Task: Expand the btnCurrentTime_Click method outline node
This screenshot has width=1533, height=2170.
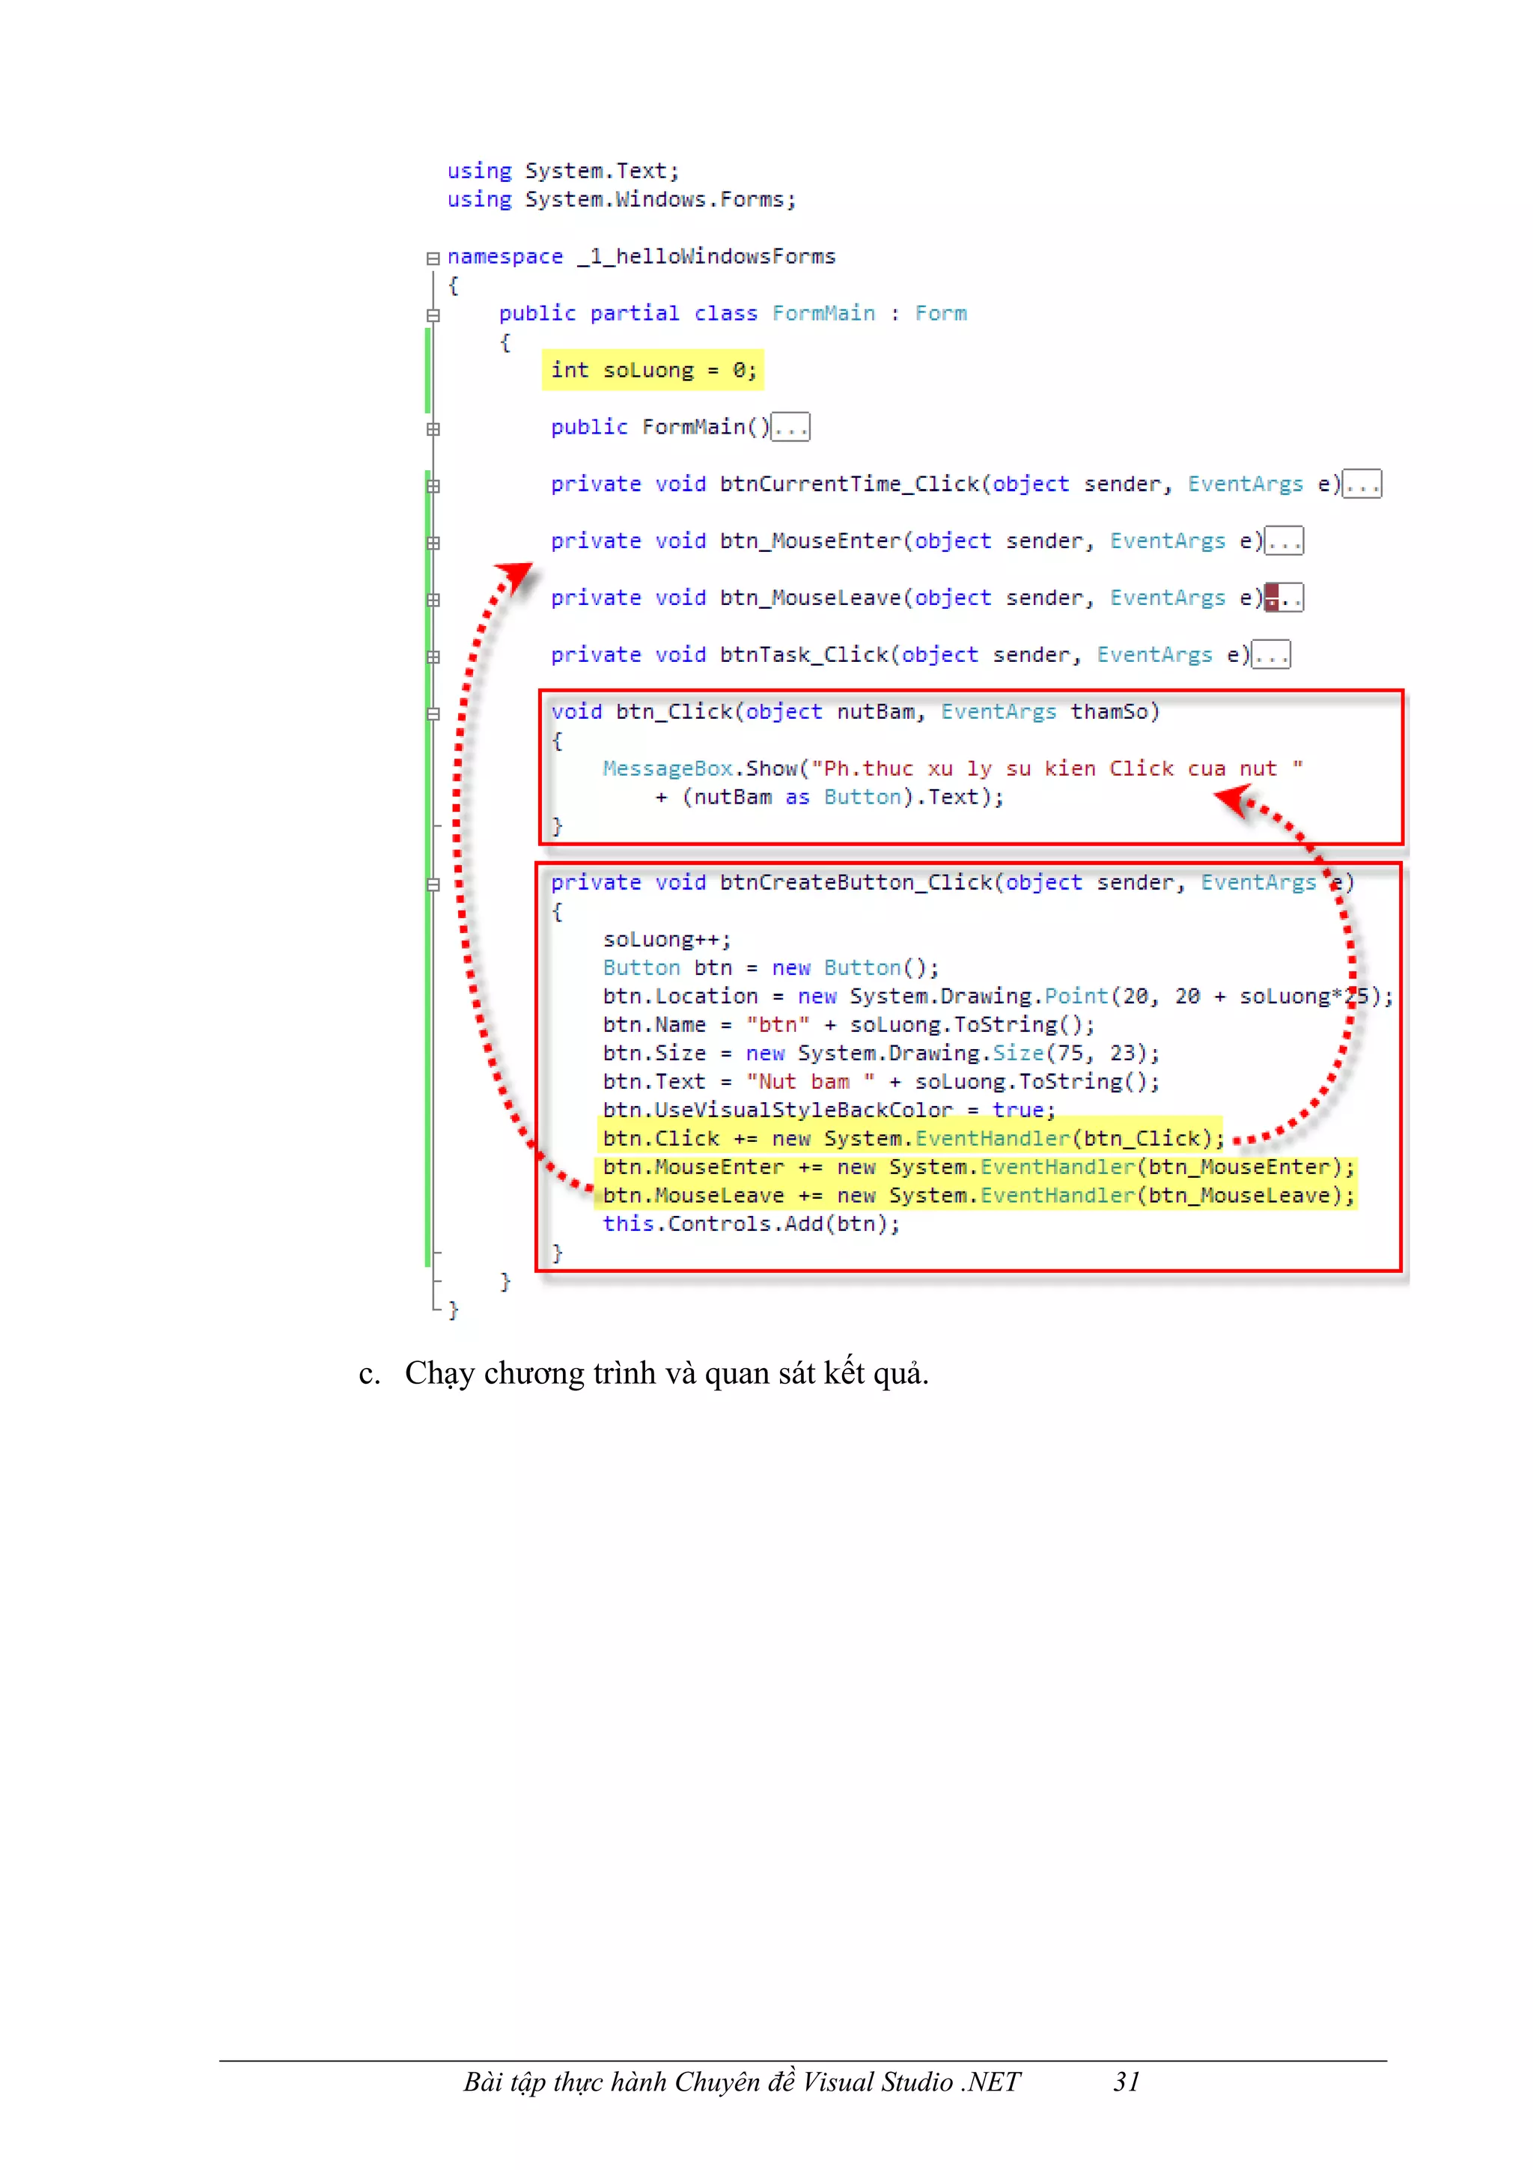Action: [x=433, y=486]
